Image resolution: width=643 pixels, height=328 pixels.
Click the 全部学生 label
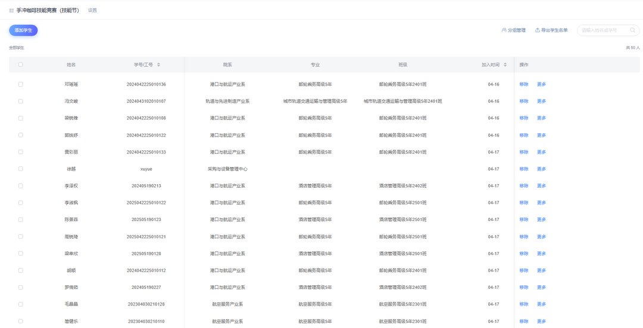coord(17,48)
